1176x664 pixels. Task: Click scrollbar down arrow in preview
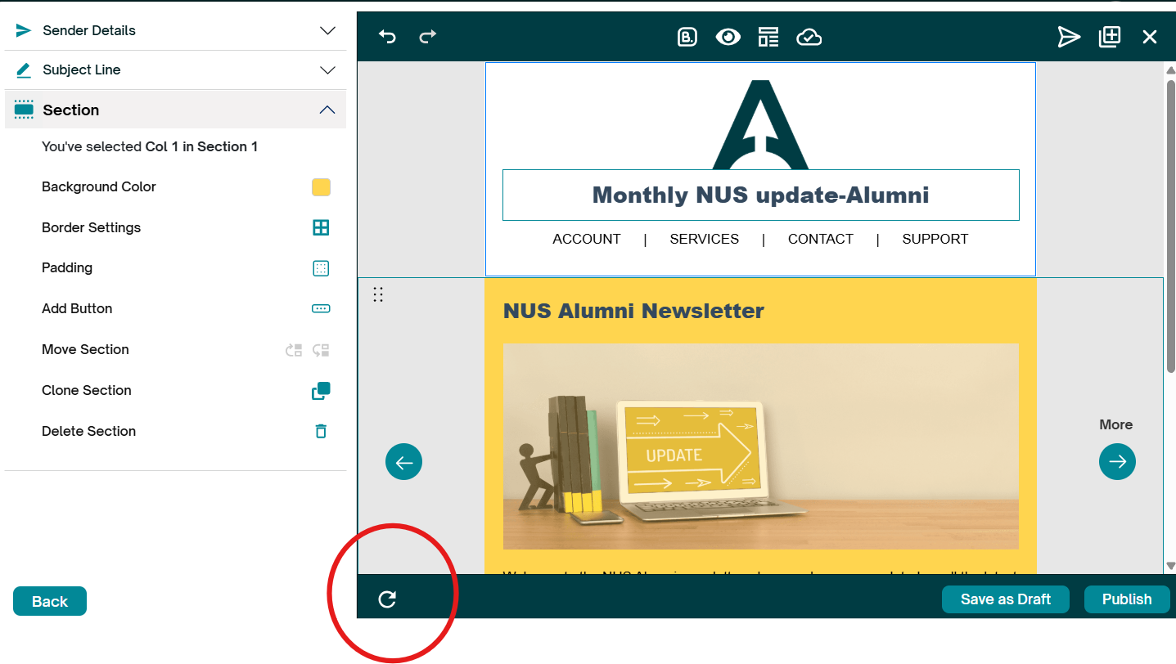[x=1170, y=565]
